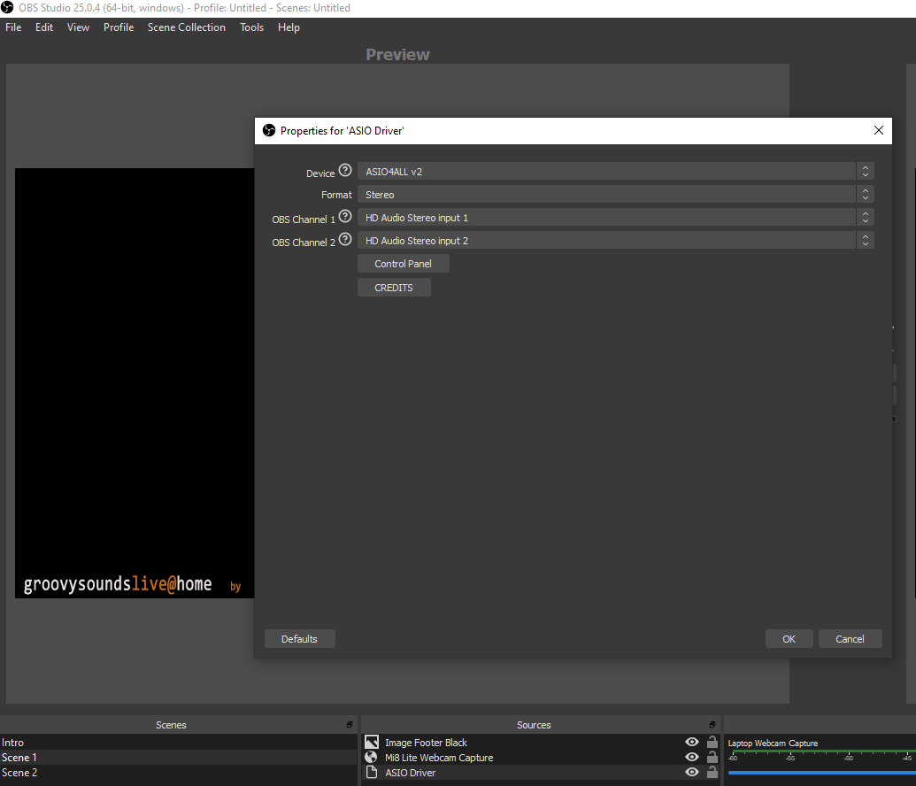The width and height of the screenshot is (916, 786).
Task: Open the Profile menu
Action: pyautogui.click(x=119, y=27)
